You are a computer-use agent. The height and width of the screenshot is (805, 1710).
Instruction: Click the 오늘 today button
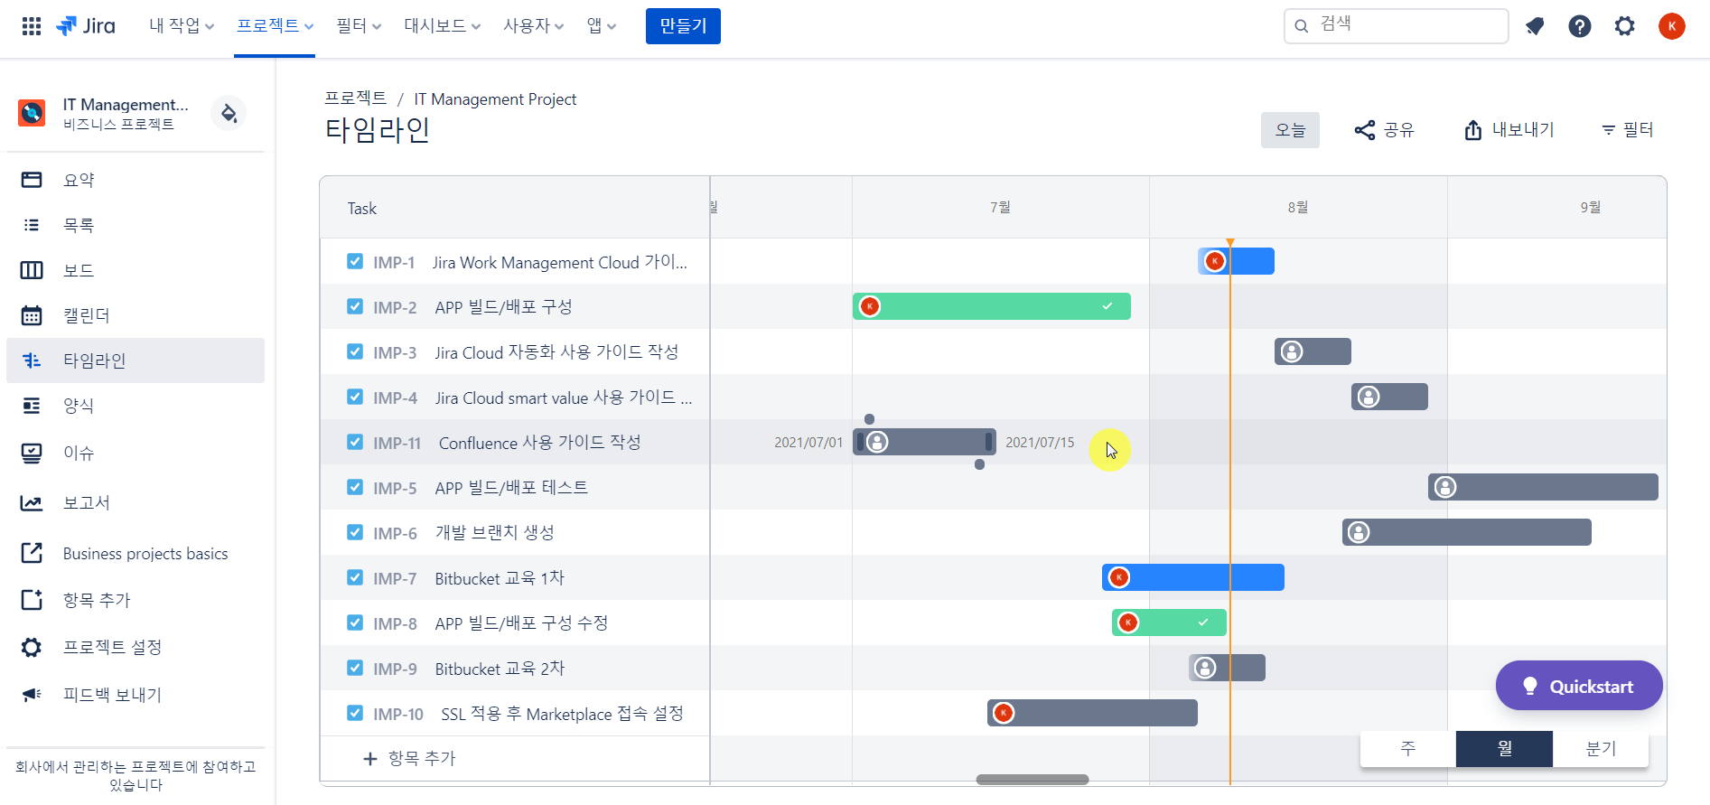1290,130
